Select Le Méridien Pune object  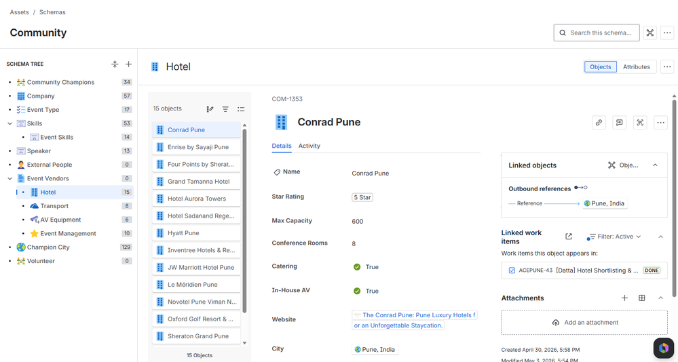[196, 285]
